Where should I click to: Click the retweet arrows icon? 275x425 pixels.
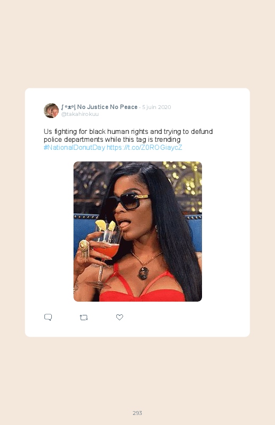pyautogui.click(x=84, y=318)
